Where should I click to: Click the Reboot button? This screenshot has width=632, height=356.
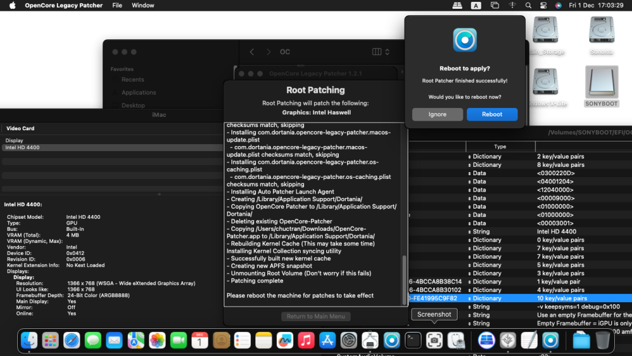(492, 114)
